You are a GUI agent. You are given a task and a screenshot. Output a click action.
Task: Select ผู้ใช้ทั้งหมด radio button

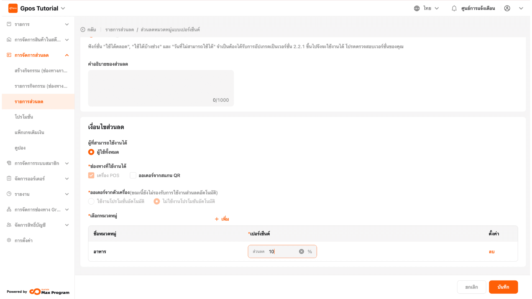click(91, 152)
